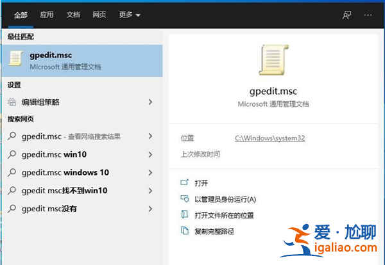Viewport: 385px width, 265px height.
Task: Select the 全部 tab
Action: pyautogui.click(x=21, y=15)
